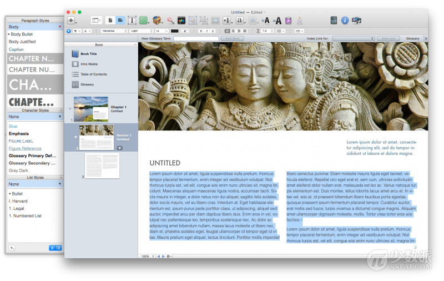Insert a Text Box

coord(132,21)
